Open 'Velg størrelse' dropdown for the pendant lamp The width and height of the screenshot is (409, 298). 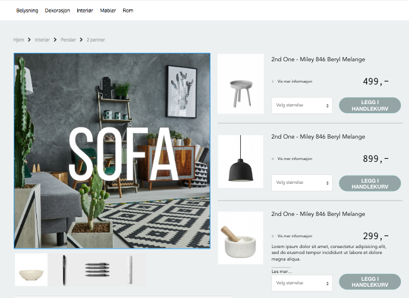click(301, 183)
